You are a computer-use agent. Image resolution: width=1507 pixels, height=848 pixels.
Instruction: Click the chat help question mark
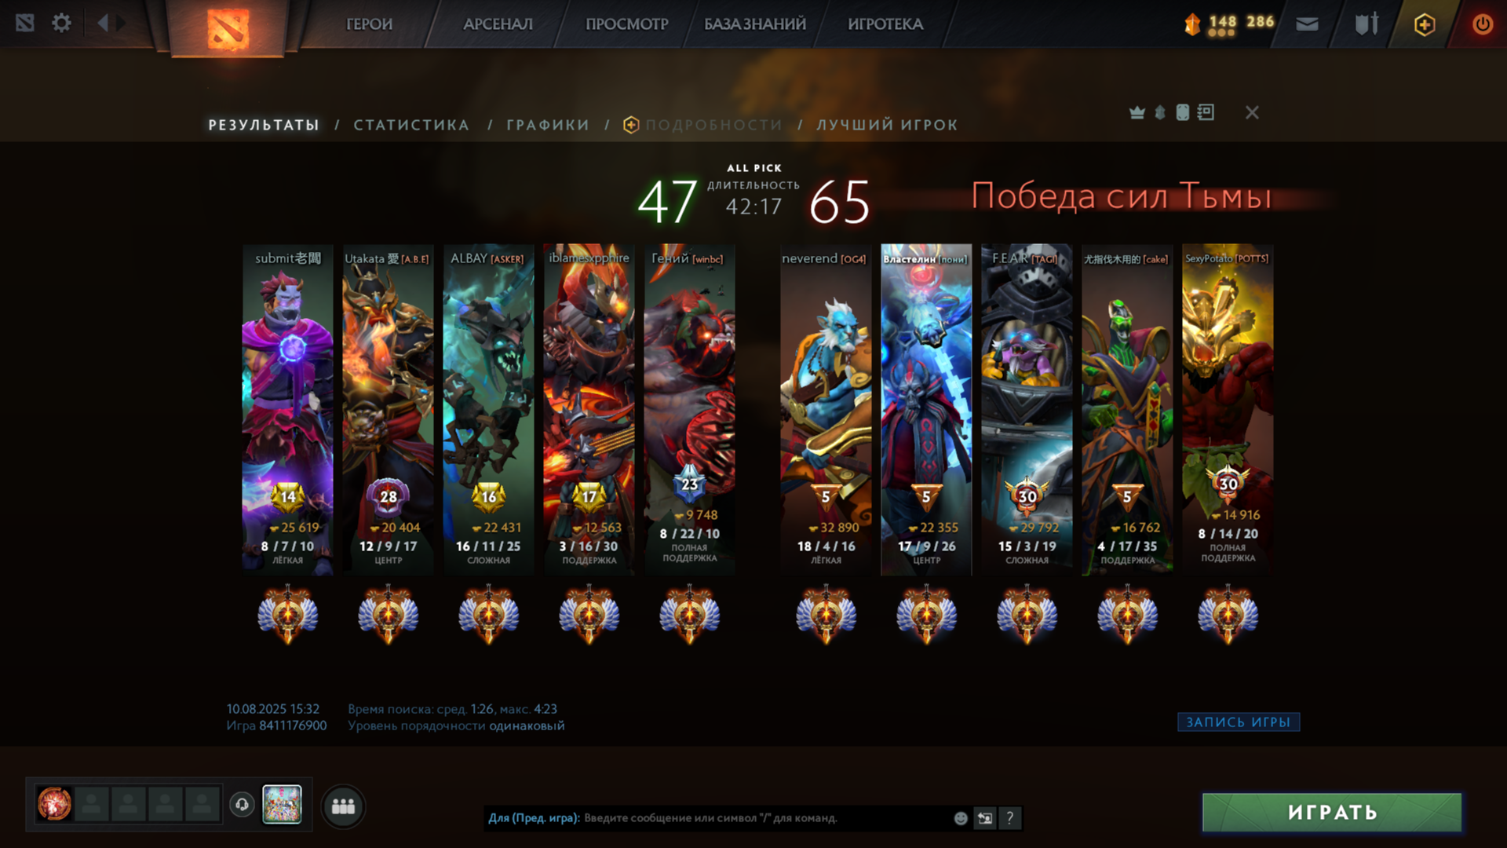coord(1010,818)
